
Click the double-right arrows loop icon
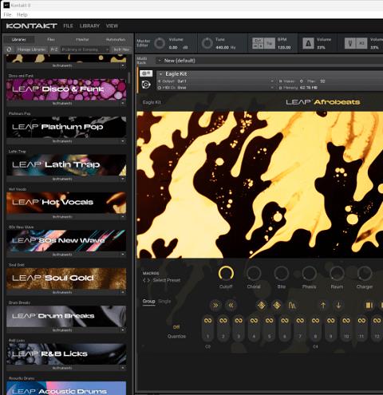(215, 306)
